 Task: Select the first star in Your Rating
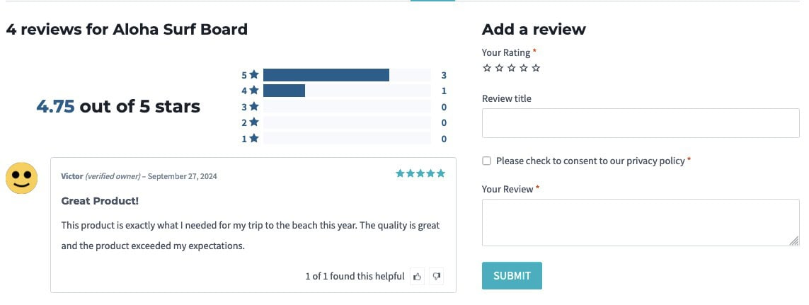tap(486, 69)
